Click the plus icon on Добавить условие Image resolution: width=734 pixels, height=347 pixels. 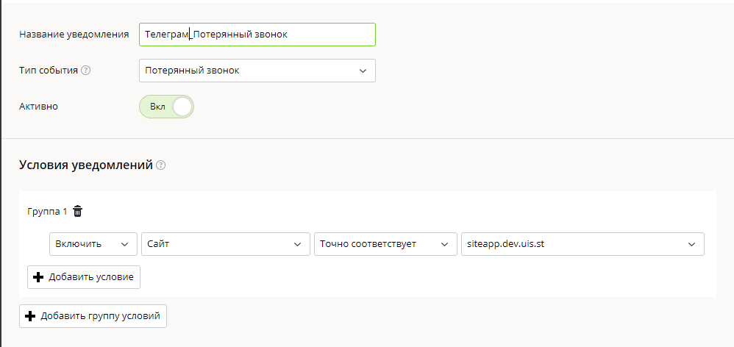click(x=38, y=277)
